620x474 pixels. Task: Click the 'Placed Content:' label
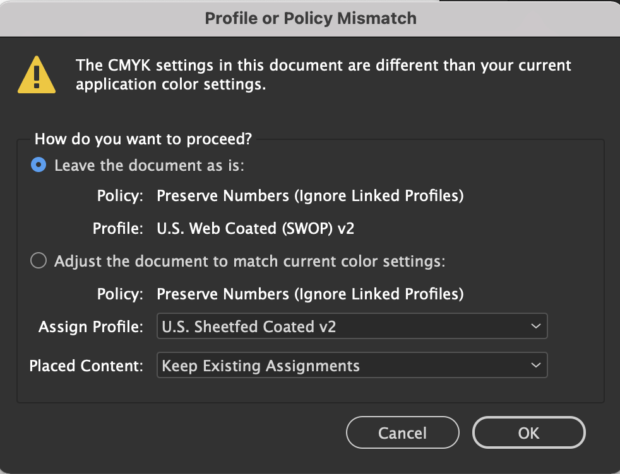pos(86,365)
